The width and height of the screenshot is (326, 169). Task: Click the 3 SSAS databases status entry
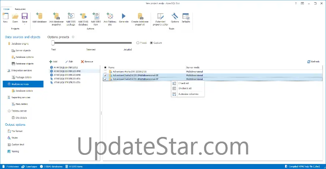[x=51, y=167]
